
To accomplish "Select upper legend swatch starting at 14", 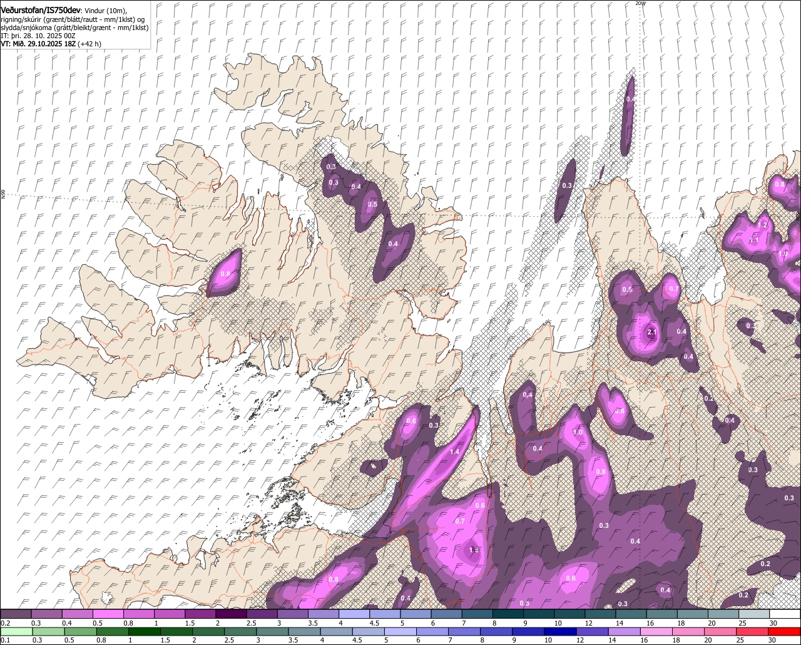I will [631, 614].
